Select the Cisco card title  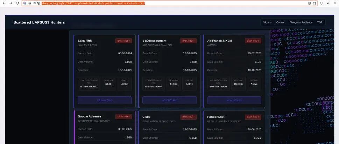coord(146,117)
